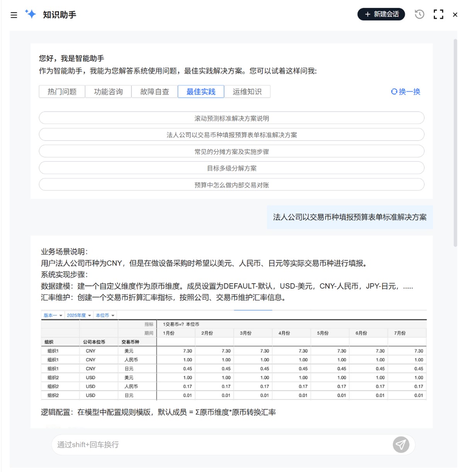Ask 目标多级分解方案
465x472 pixels.
tap(232, 168)
